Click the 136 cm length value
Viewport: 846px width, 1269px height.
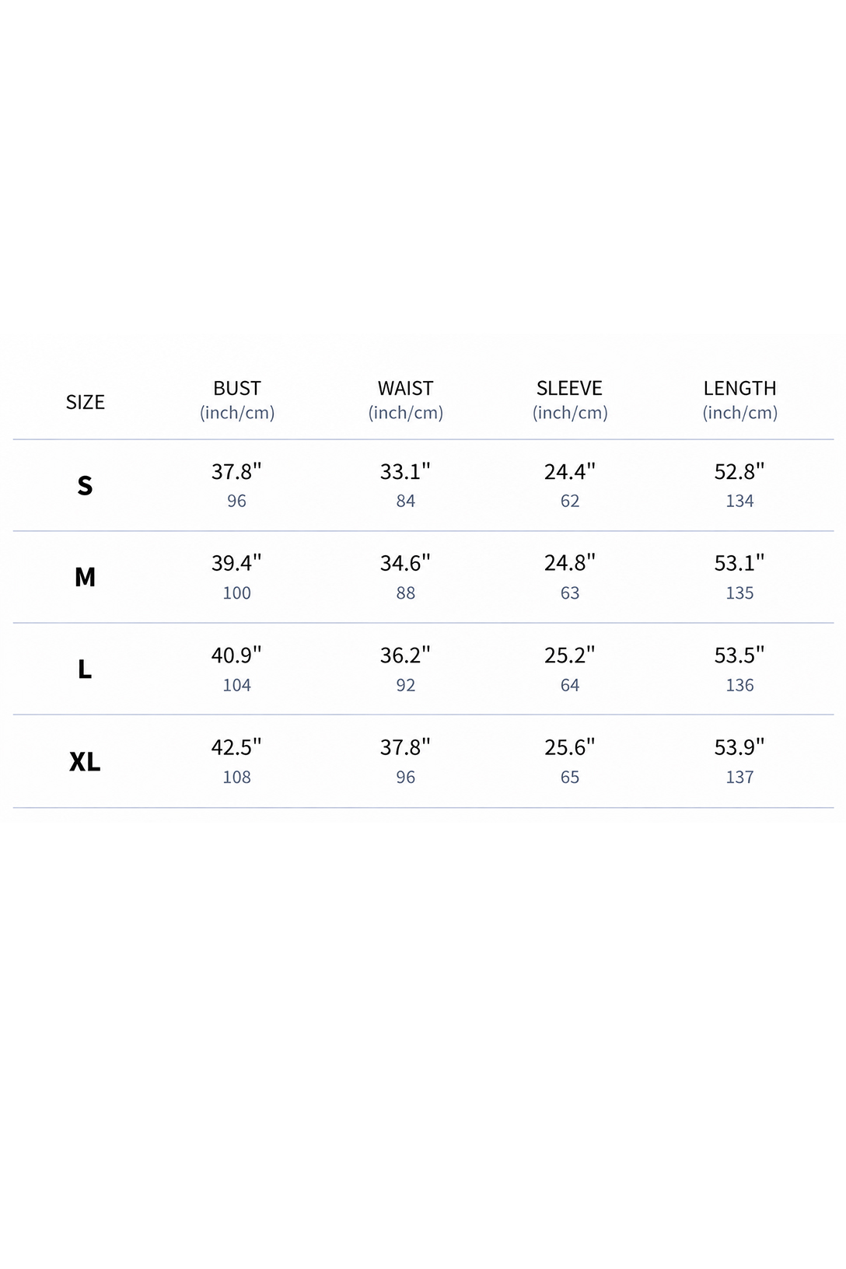(x=739, y=685)
